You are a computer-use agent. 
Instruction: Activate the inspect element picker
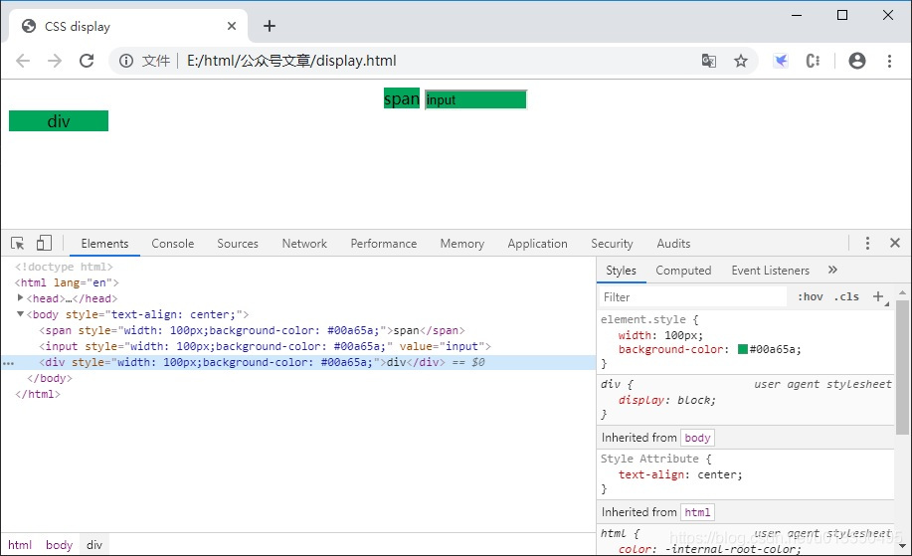[x=18, y=243]
